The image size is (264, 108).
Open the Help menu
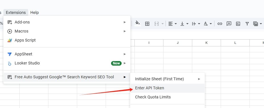(34, 12)
